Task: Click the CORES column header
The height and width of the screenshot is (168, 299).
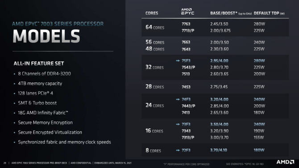Action: pyautogui.click(x=152, y=13)
